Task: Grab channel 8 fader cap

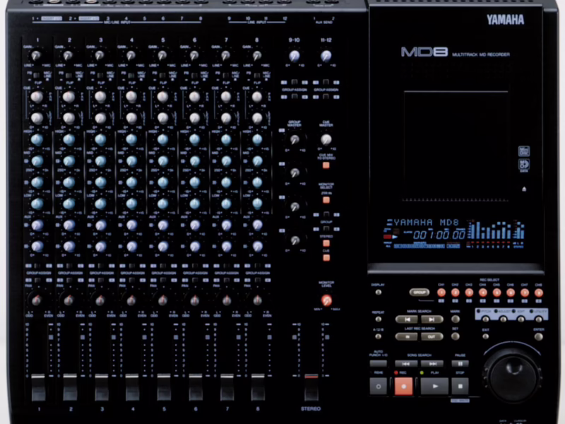Action: pos(258,387)
